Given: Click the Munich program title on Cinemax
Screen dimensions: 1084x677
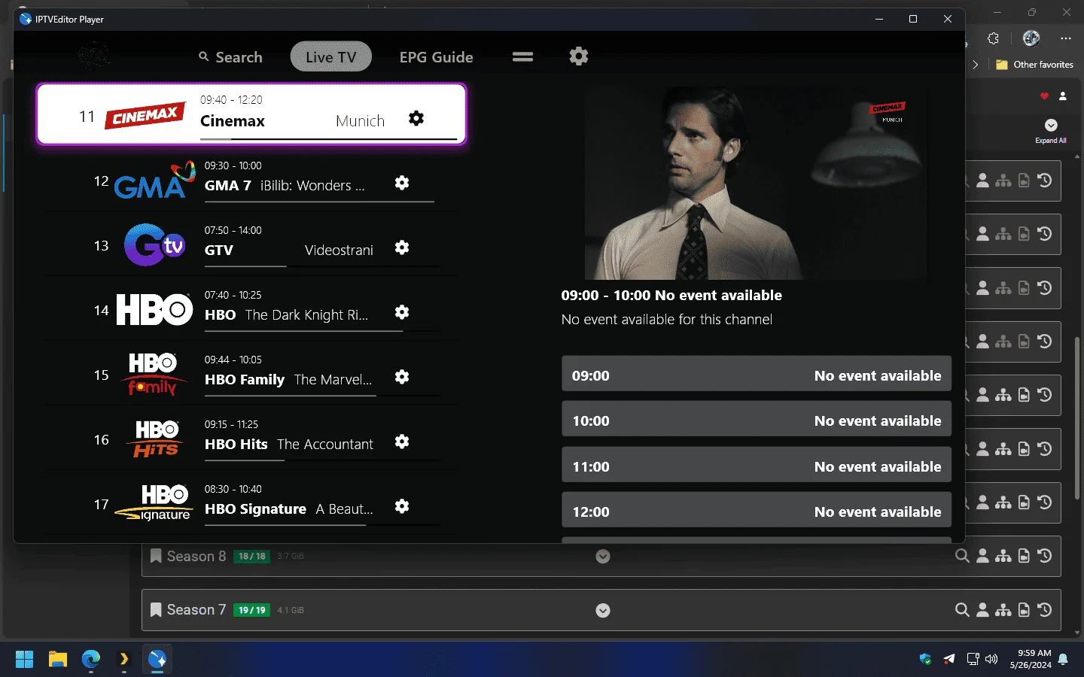Looking at the screenshot, I should click(360, 121).
